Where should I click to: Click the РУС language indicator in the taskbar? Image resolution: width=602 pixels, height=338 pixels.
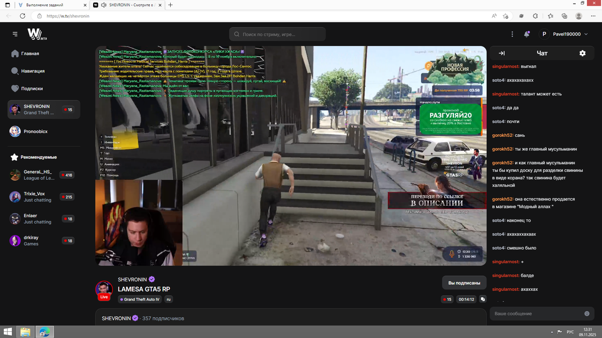point(570,332)
